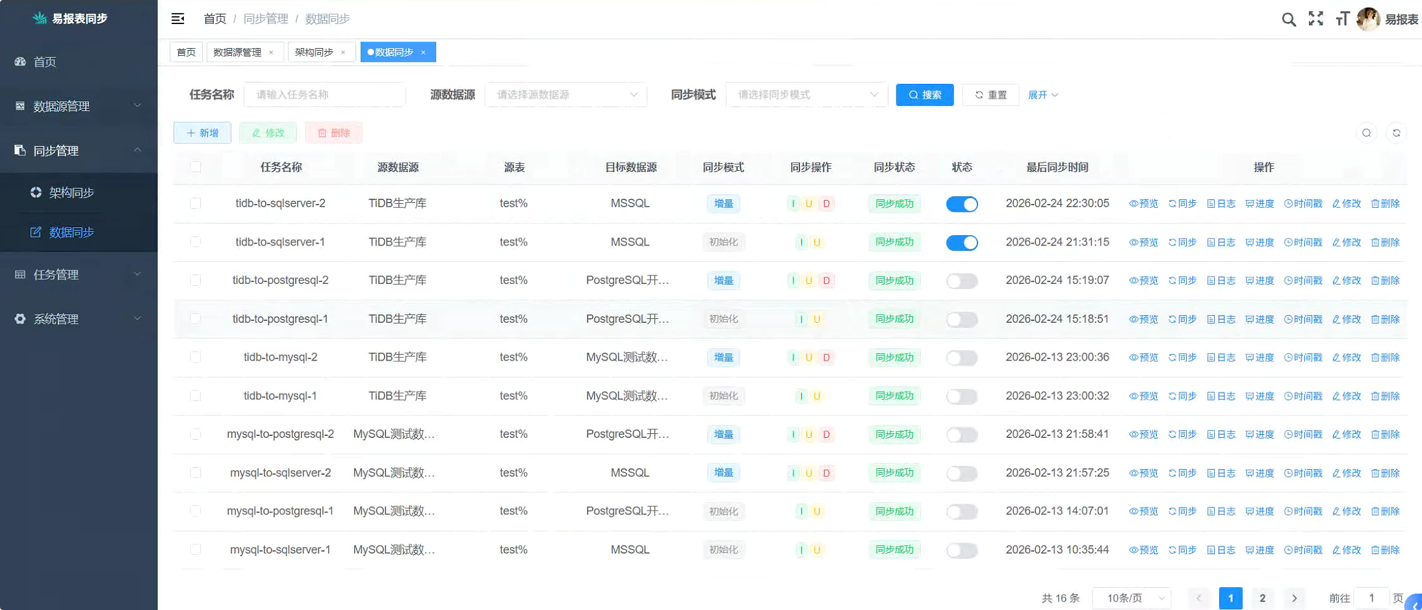The height and width of the screenshot is (610, 1422).
Task: Click the 易报表 user avatar
Action: coord(1369,19)
